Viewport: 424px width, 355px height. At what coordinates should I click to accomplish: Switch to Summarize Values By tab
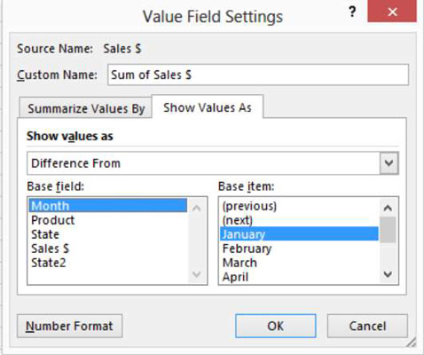pos(86,108)
